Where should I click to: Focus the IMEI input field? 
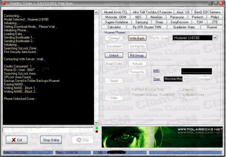pyautogui.click(x=196, y=71)
